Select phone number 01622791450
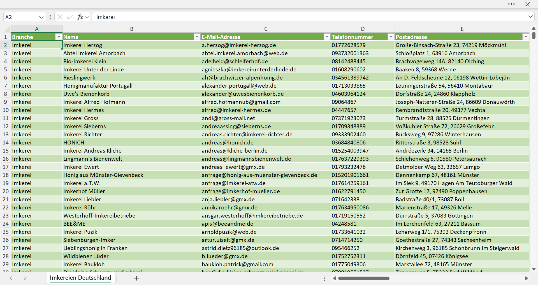This screenshot has height=285, width=538. pyautogui.click(x=363, y=191)
